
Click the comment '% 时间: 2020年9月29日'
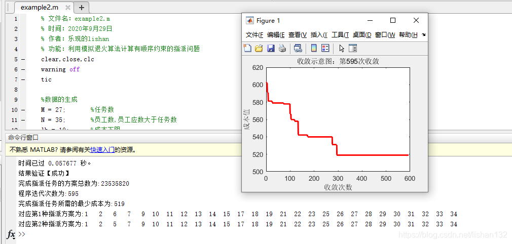[77, 29]
